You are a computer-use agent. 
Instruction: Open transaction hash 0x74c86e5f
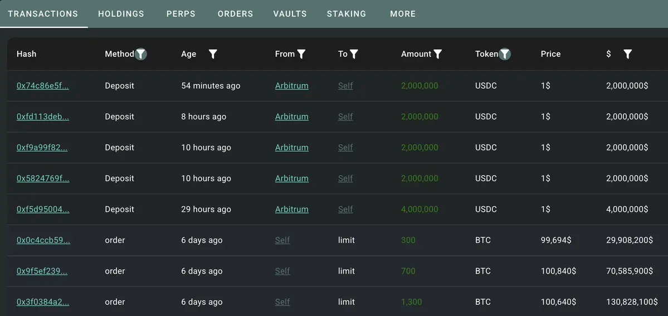[x=43, y=86]
